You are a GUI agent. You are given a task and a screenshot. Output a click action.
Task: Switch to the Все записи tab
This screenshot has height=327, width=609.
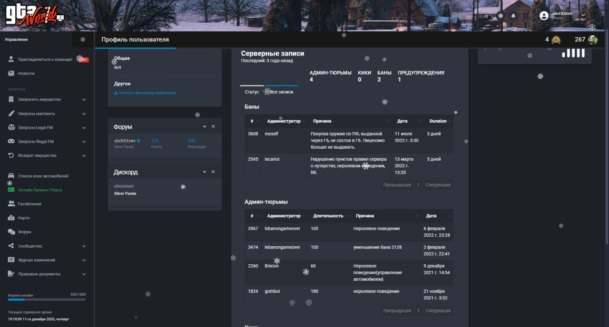pos(282,92)
